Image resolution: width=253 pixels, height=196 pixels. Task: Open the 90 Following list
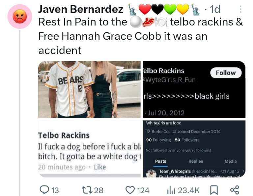coord(158,140)
